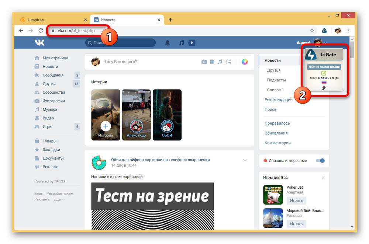Select Комментарии feed section
Image resolution: width=369 pixels, height=244 pixels.
pyautogui.click(x=277, y=143)
